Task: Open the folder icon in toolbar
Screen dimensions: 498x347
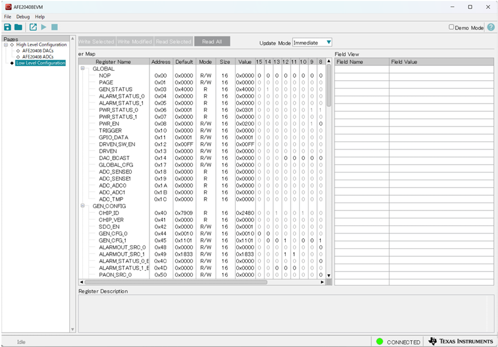Action: point(18,27)
